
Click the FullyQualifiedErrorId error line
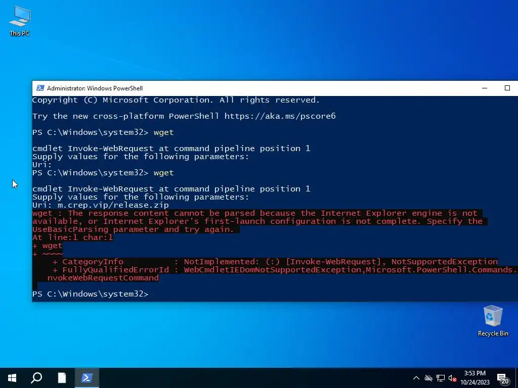(x=285, y=270)
